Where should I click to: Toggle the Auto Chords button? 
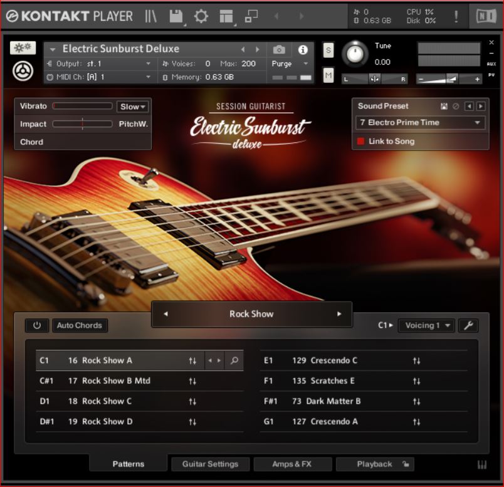point(80,325)
